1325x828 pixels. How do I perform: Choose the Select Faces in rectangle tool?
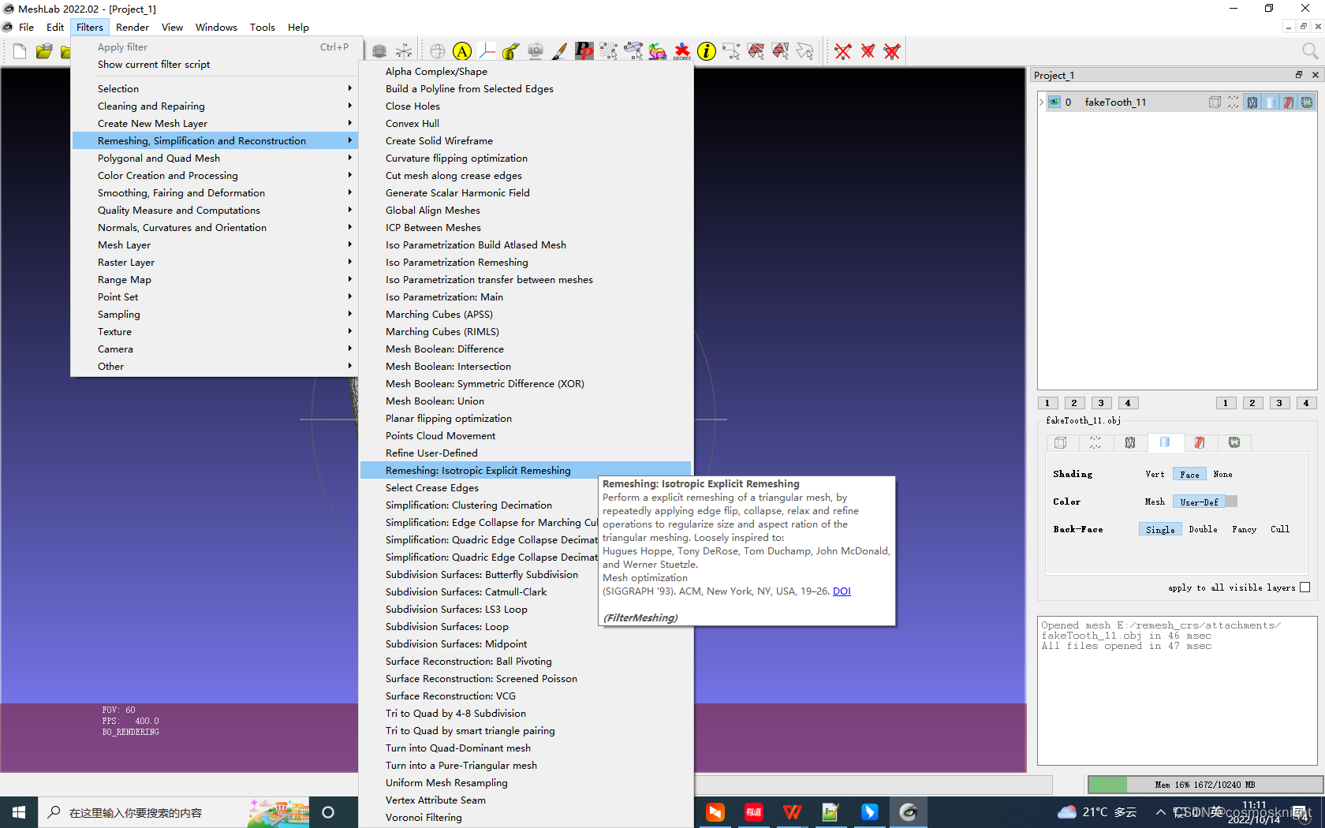click(756, 51)
